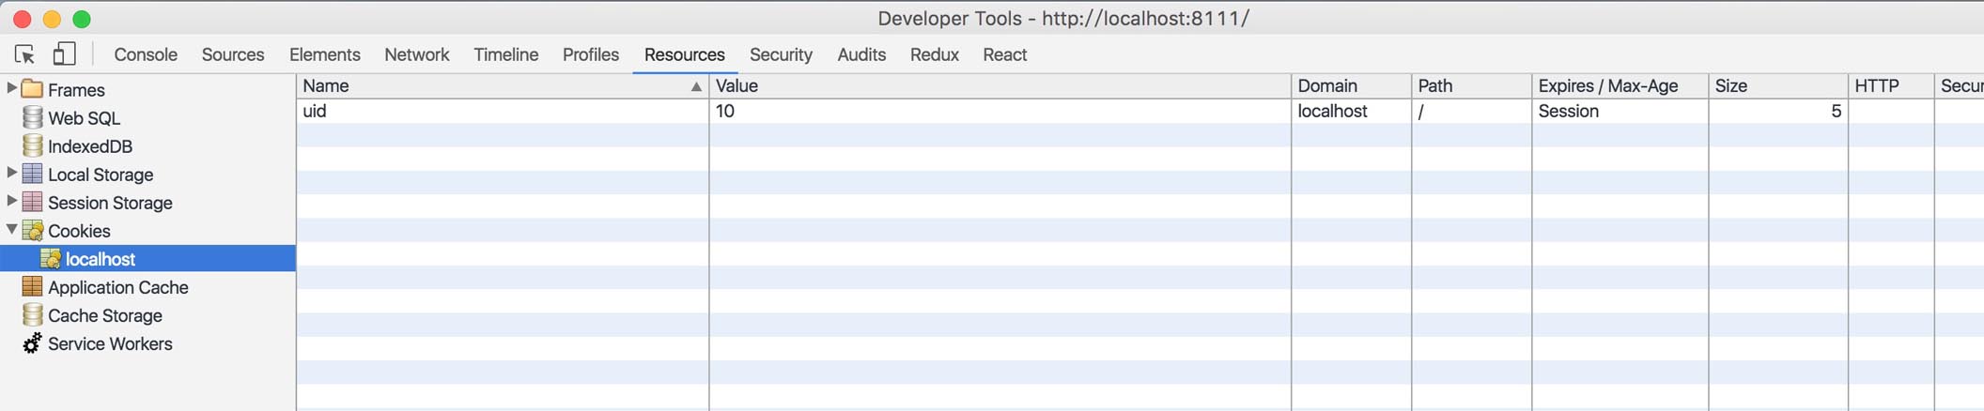Collapse the Cookies tree node
The height and width of the screenshot is (411, 1984).
click(x=11, y=229)
